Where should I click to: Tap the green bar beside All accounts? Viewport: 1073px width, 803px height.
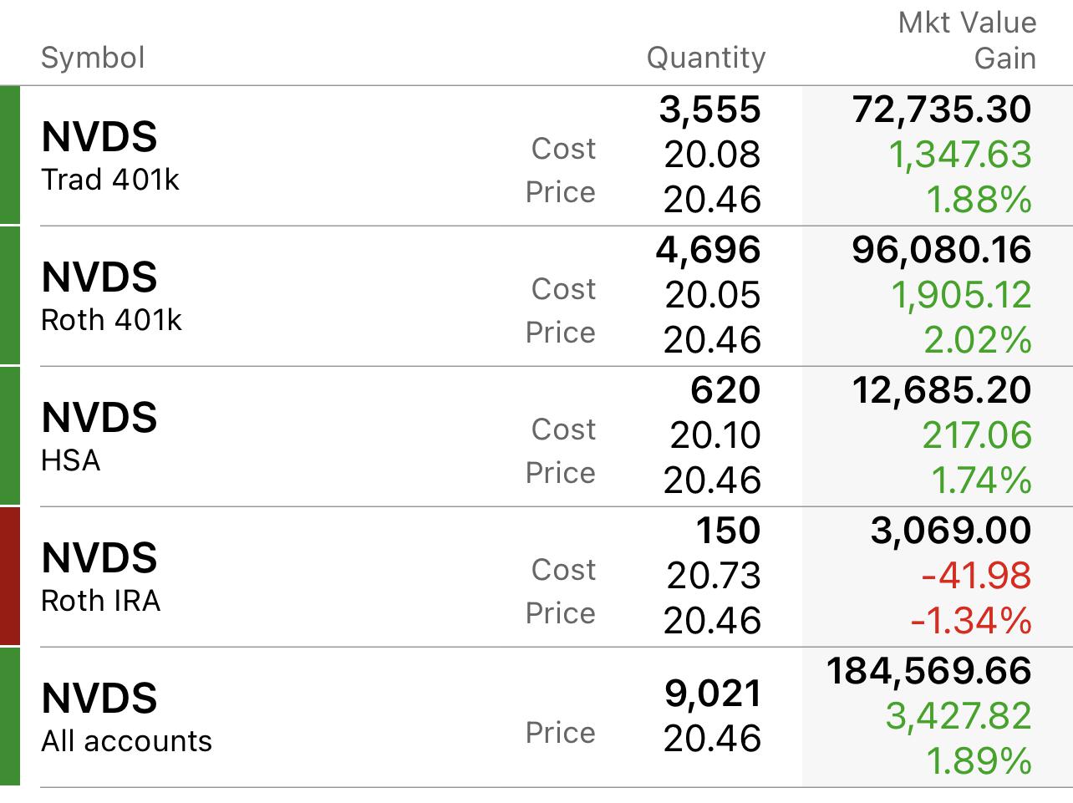pyautogui.click(x=9, y=717)
